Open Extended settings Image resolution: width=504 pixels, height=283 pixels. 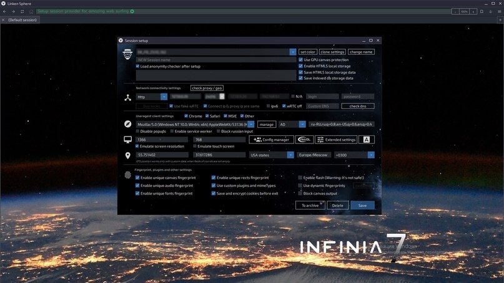(336, 140)
